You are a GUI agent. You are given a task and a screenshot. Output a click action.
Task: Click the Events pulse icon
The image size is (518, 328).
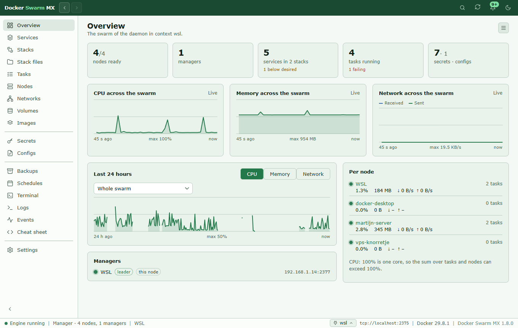10,220
